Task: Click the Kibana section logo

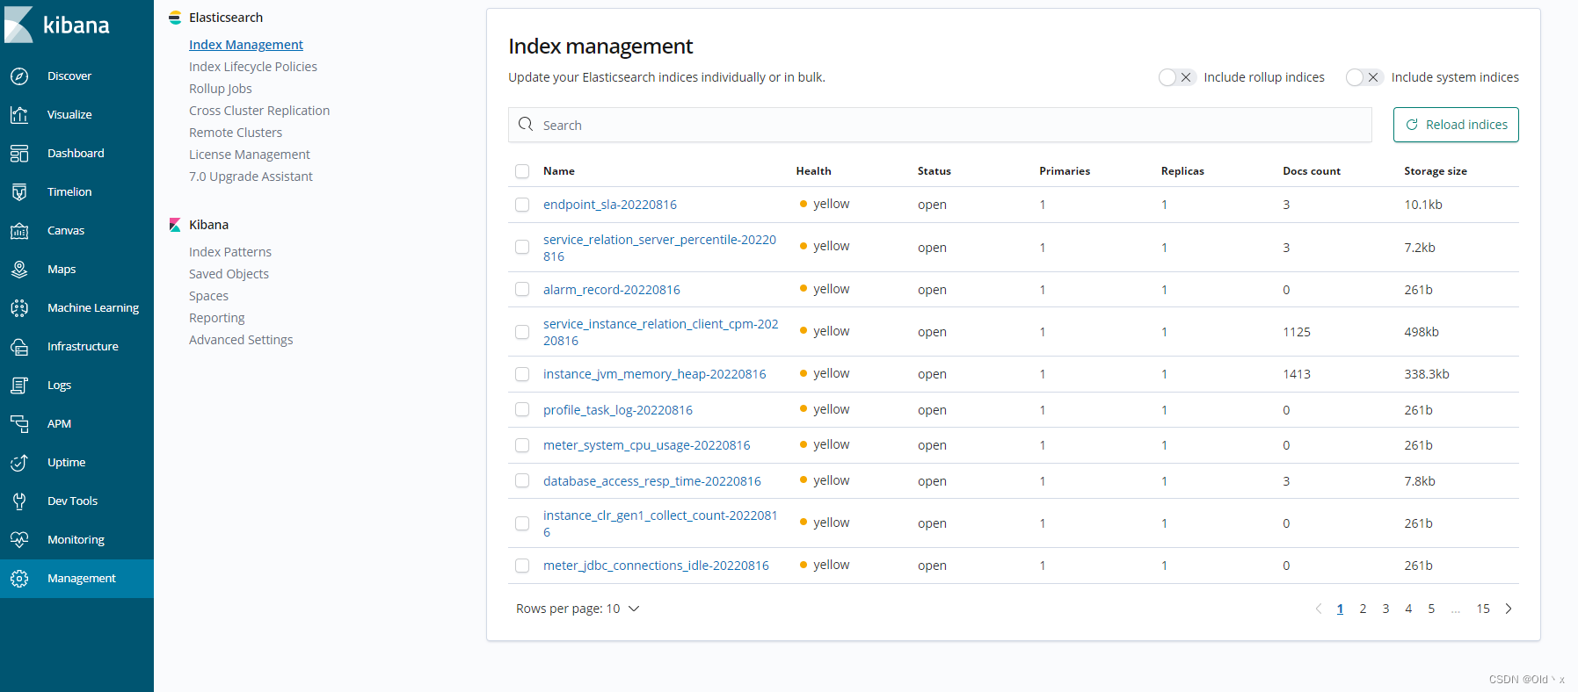Action: pos(175,225)
